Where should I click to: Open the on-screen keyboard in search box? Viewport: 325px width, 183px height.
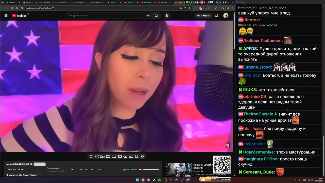pyautogui.click(x=148, y=16)
